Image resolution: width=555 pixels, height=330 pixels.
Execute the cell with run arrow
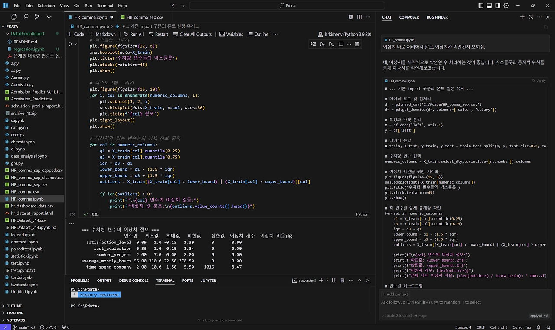click(71, 44)
